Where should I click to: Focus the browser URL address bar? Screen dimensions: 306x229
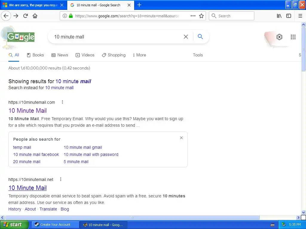pyautogui.click(x=127, y=16)
